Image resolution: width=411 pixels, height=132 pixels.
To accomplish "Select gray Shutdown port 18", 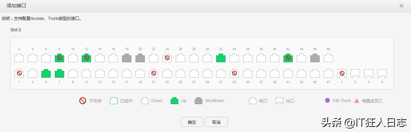I will (x=127, y=58).
